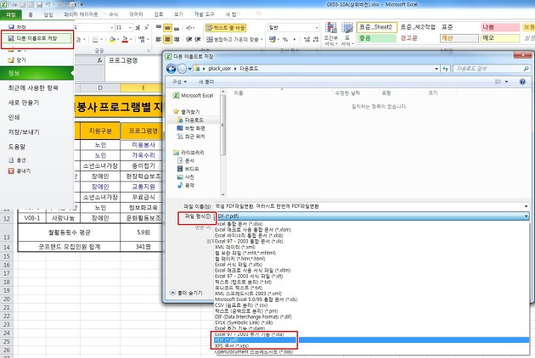Open font size dropdown
The image size is (535, 358).
click(x=130, y=28)
